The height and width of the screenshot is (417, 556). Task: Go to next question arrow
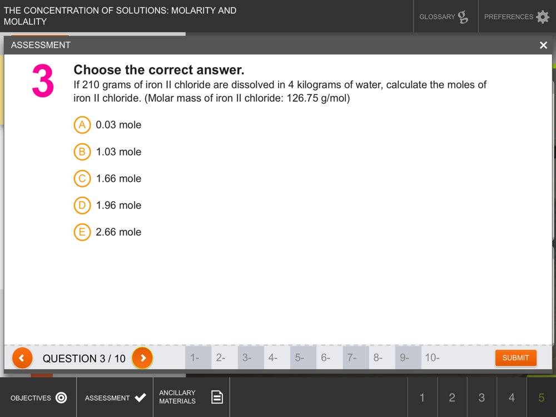click(x=142, y=358)
